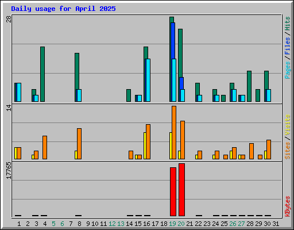Screen dimensions: 294x230
Task: Click the green weekend label "27"
Action: [241, 224]
